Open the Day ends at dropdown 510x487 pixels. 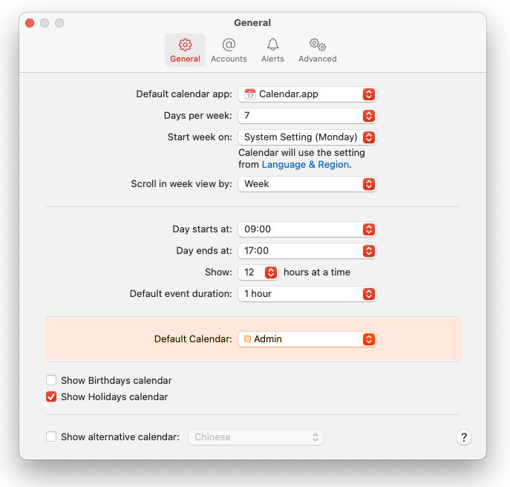click(x=307, y=251)
